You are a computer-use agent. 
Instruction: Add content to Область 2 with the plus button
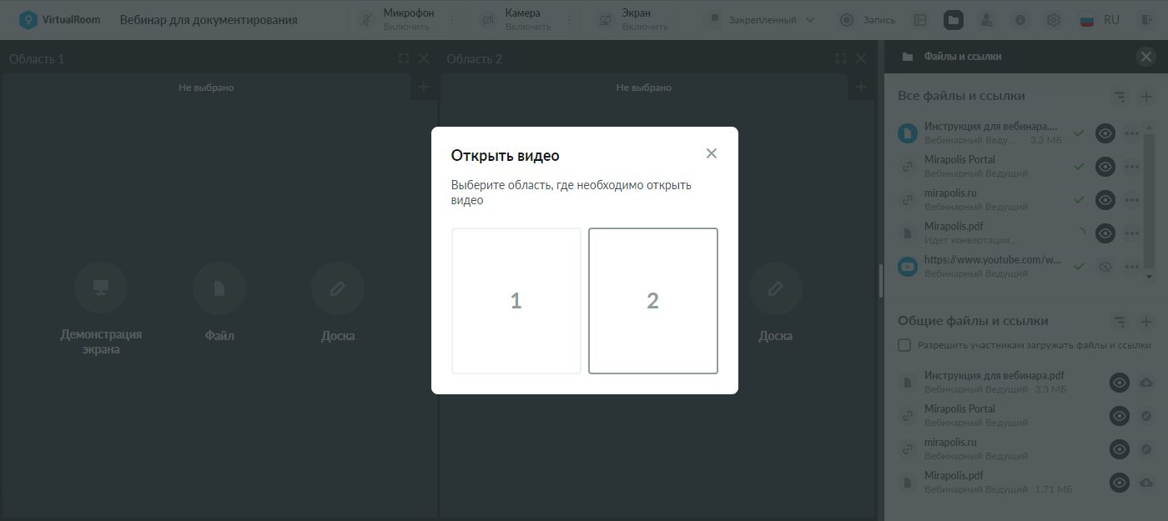[x=861, y=87]
